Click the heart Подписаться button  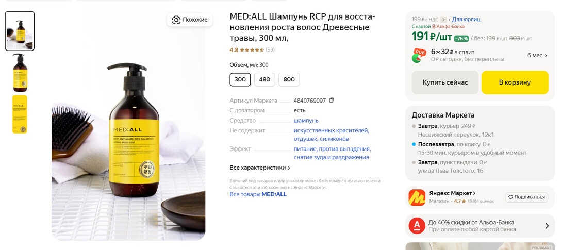click(x=525, y=197)
